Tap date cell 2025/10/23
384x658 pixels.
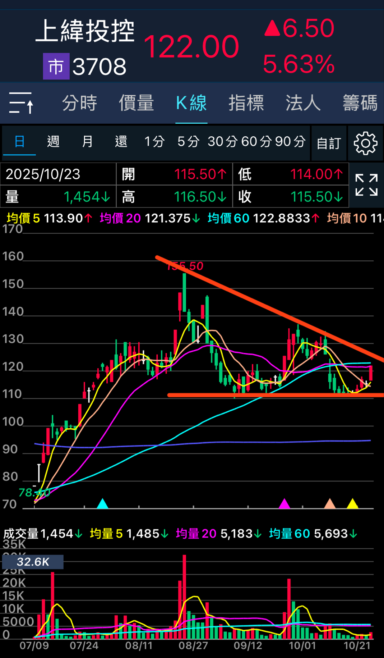pyautogui.click(x=58, y=174)
